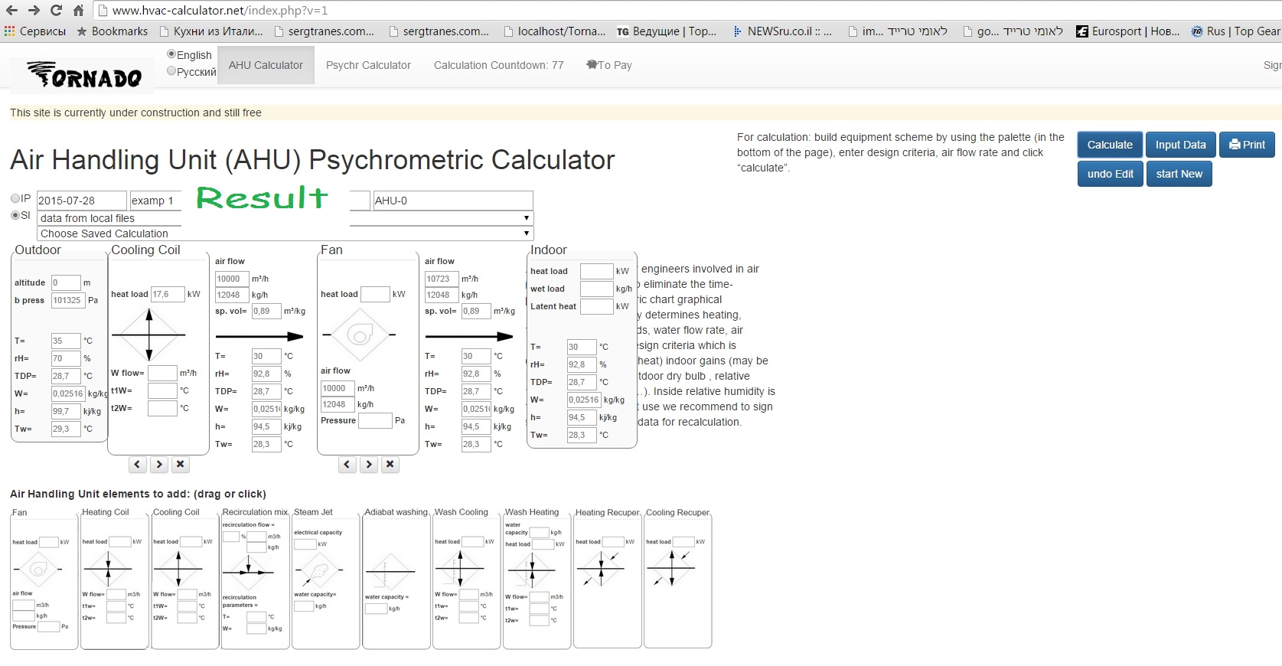Viewport: 1282px width, 666px height.
Task: Go forward with the browser forward arrow
Action: 34,11
